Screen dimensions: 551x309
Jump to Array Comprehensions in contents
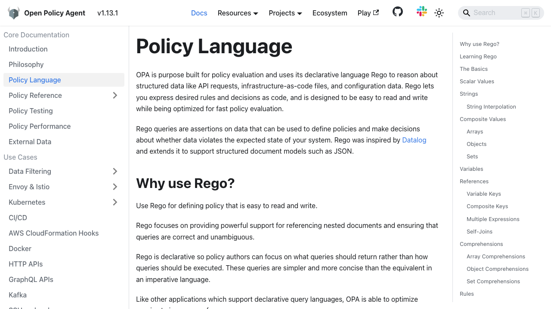[x=496, y=256]
